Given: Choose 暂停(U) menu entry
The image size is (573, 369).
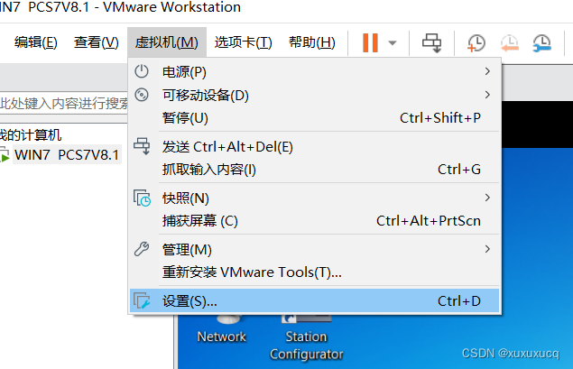Looking at the screenshot, I should click(x=315, y=118).
